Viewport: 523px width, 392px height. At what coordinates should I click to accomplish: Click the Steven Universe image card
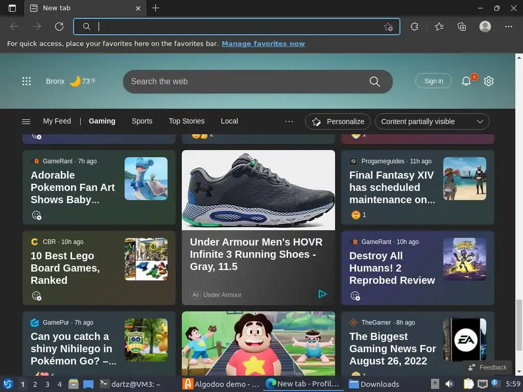click(258, 344)
